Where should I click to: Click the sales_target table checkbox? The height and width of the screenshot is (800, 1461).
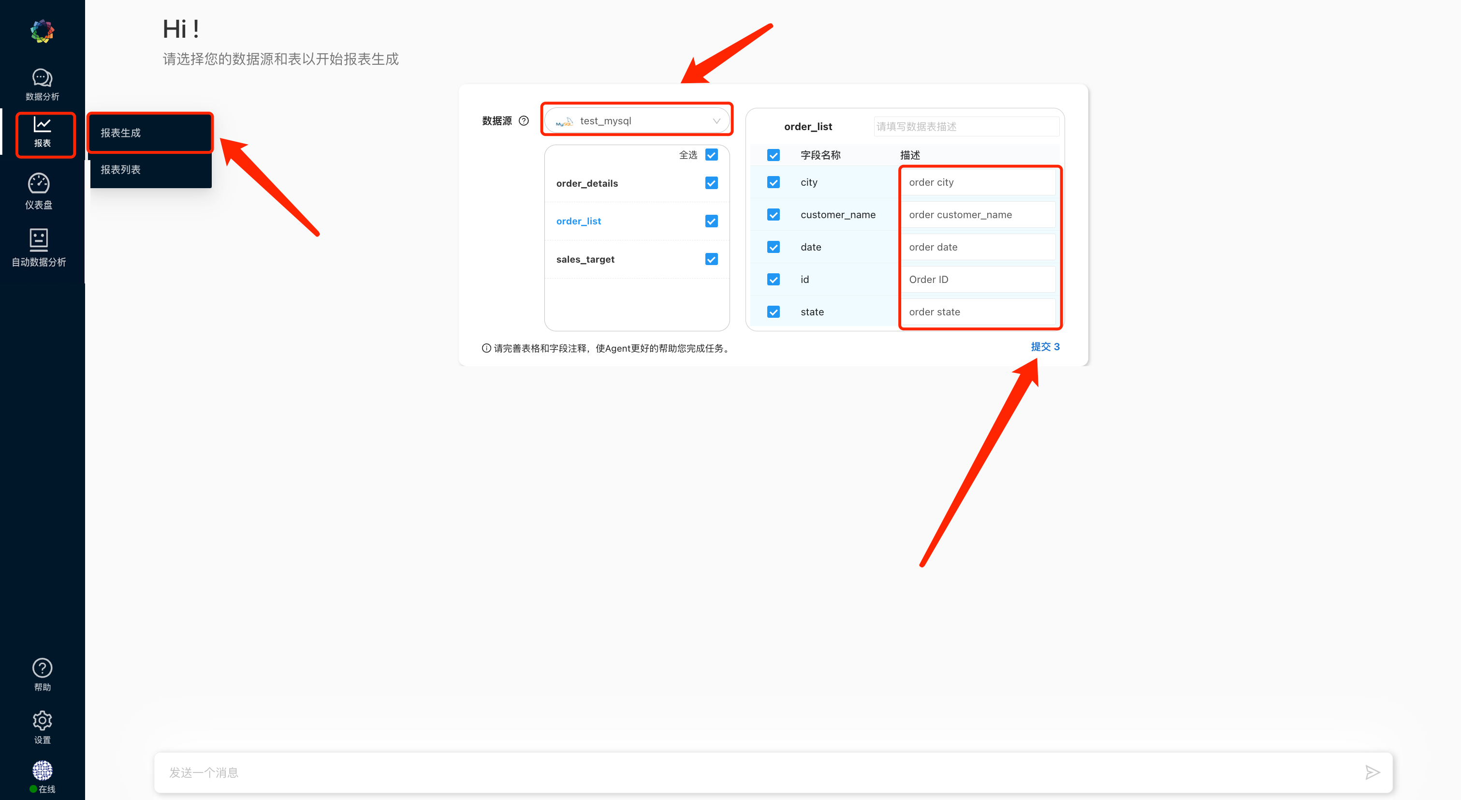[713, 258]
